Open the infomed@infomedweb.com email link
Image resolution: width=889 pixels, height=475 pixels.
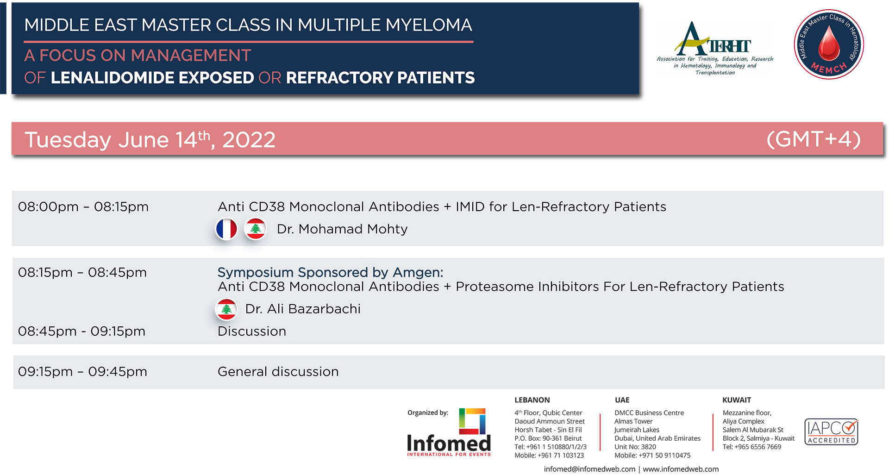click(589, 469)
